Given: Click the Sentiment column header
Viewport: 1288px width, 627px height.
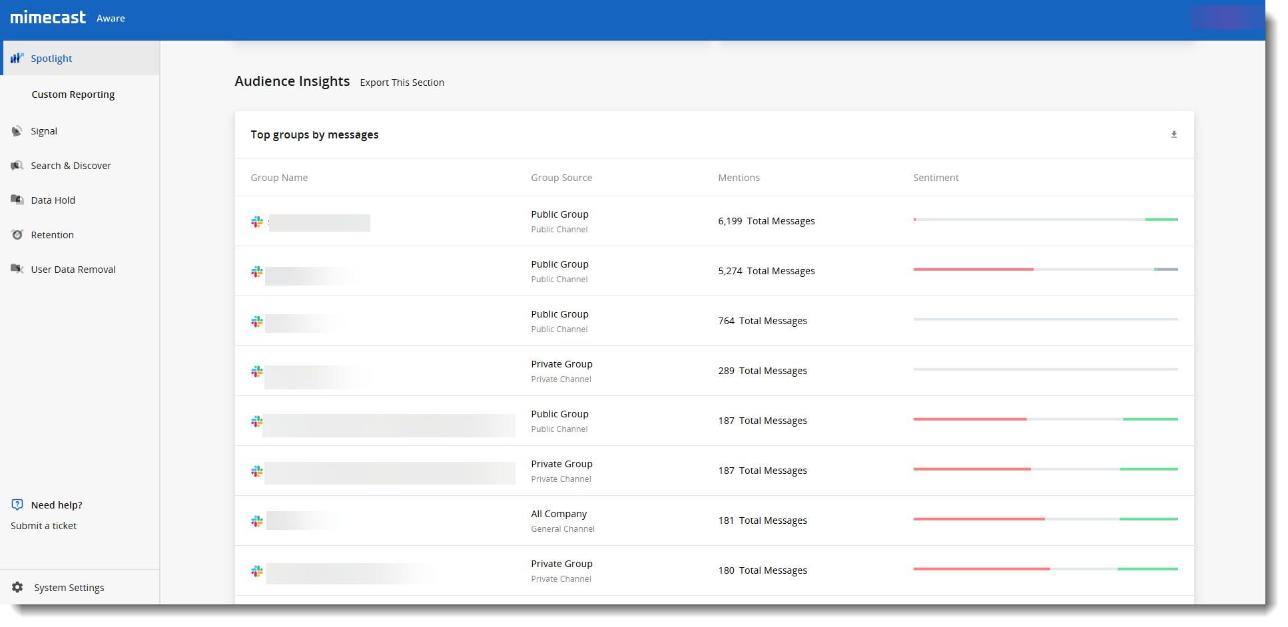Looking at the screenshot, I should (936, 178).
